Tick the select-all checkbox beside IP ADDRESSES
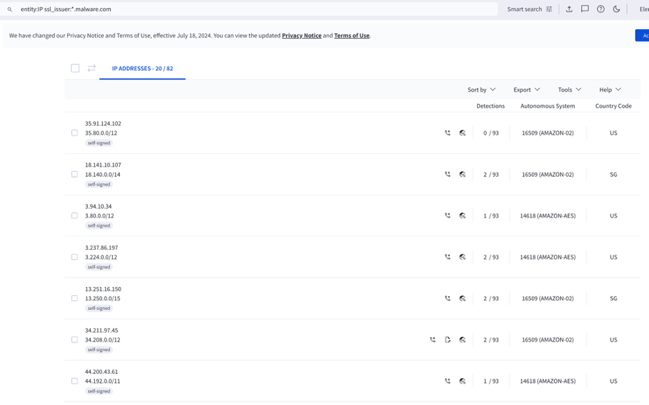This screenshot has width=649, height=405. point(75,68)
